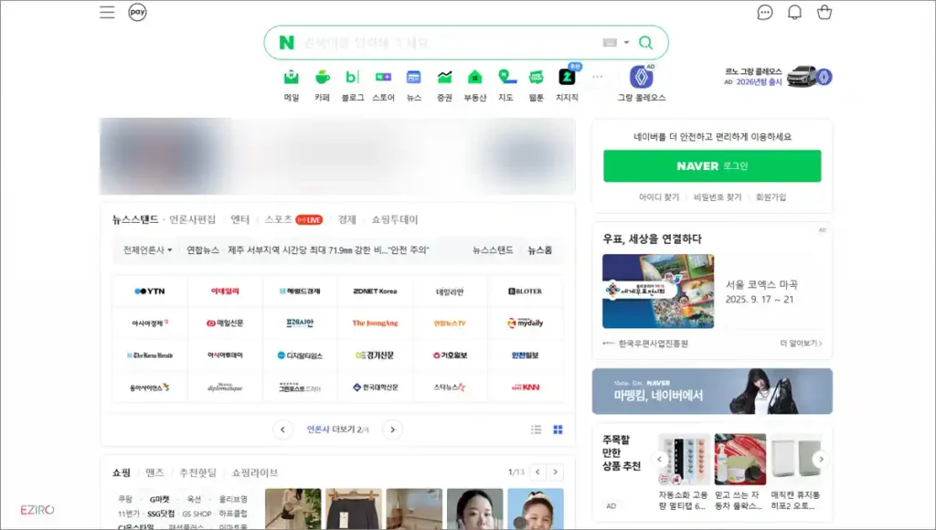Open the hamburger menu icon
This screenshot has height=530, width=936.
(x=107, y=12)
